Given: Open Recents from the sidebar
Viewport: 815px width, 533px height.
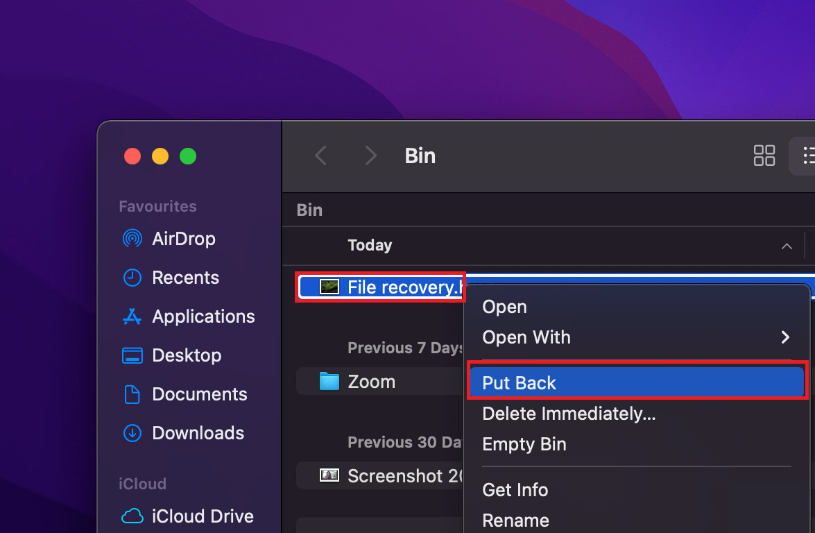Looking at the screenshot, I should [x=132, y=278].
